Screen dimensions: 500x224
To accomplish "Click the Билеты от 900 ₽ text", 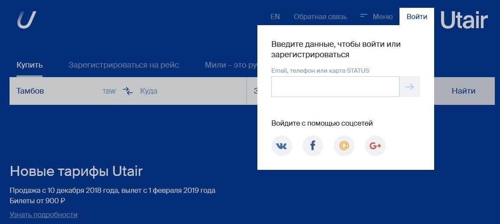I will point(38,201).
